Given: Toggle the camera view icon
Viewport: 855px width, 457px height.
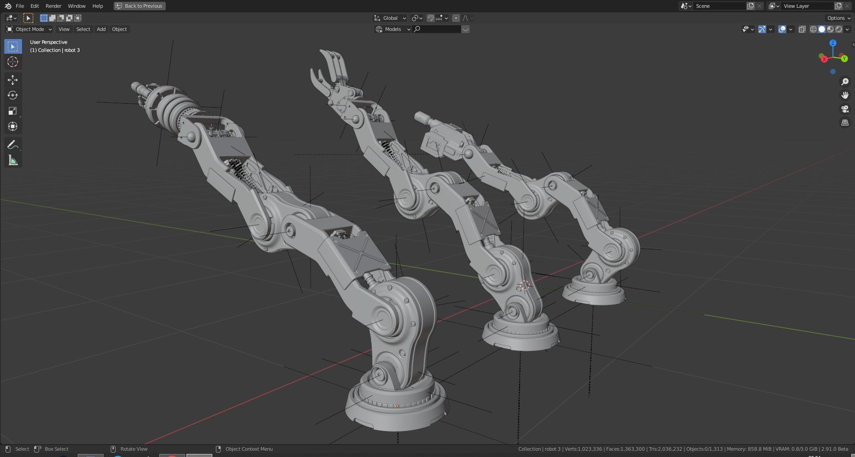Looking at the screenshot, I should pos(845,109).
